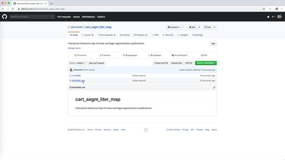Image resolution: width=285 pixels, height=160 pixels.
Task: View the 0 packages link
Action: [130, 55]
